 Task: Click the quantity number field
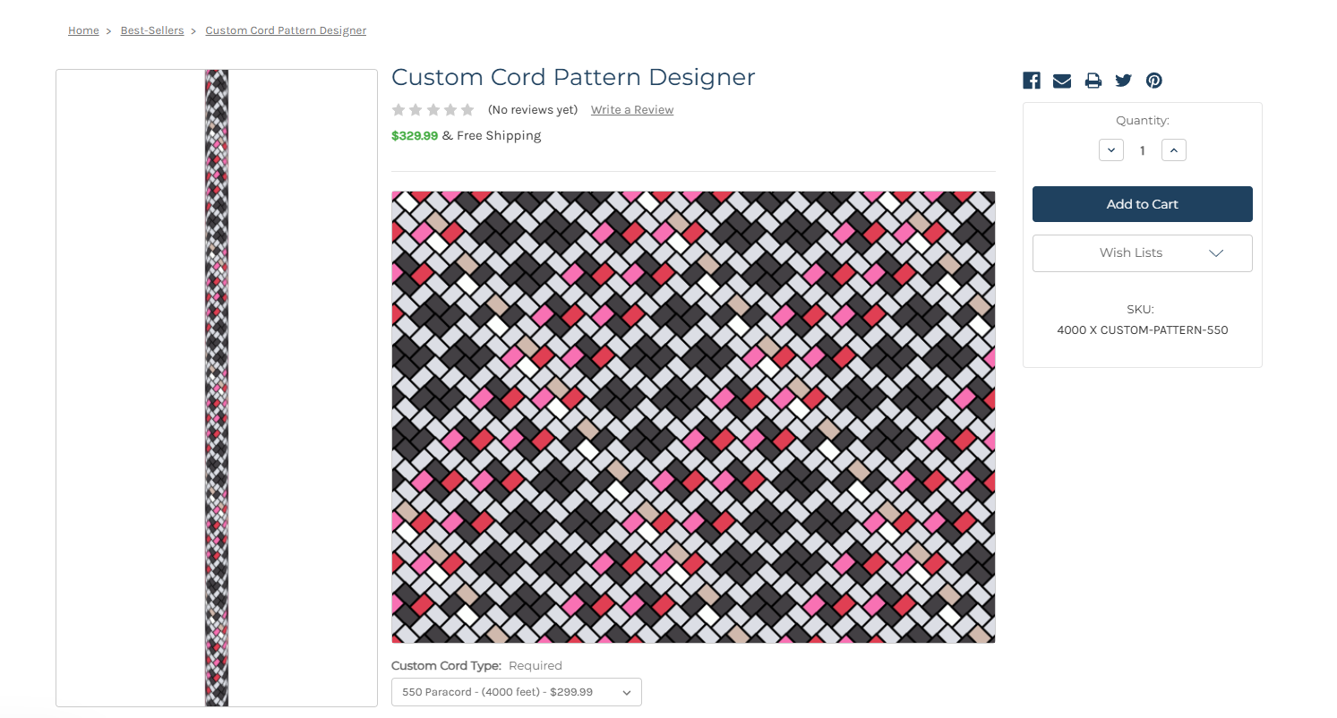pos(1143,150)
